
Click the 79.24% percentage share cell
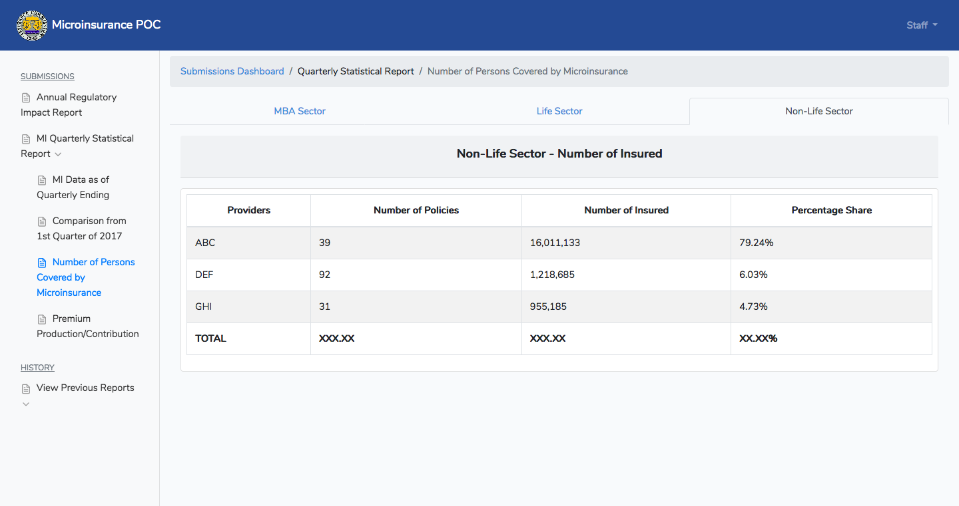(x=831, y=243)
